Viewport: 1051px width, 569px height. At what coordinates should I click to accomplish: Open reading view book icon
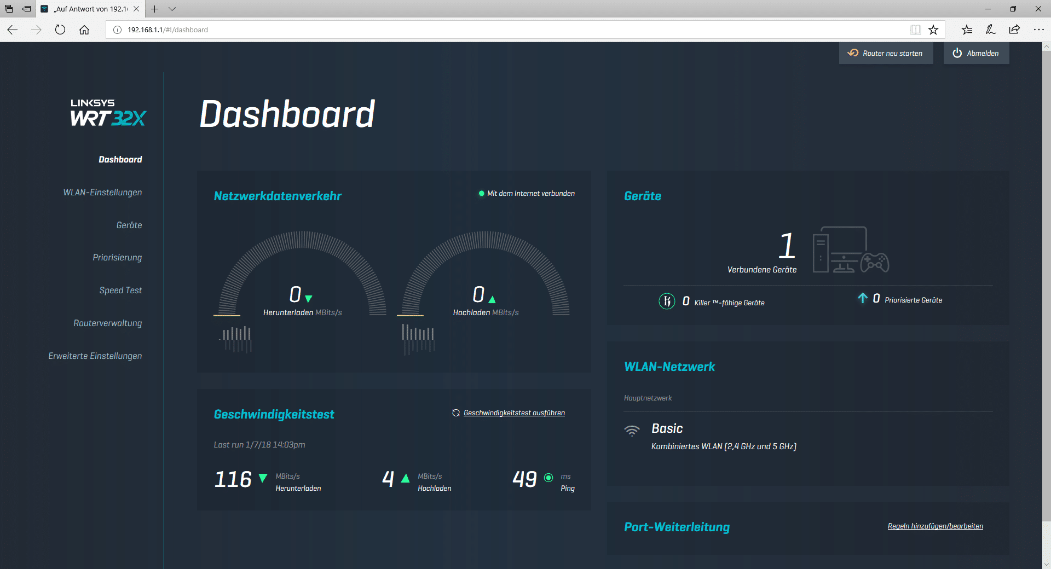[915, 30]
